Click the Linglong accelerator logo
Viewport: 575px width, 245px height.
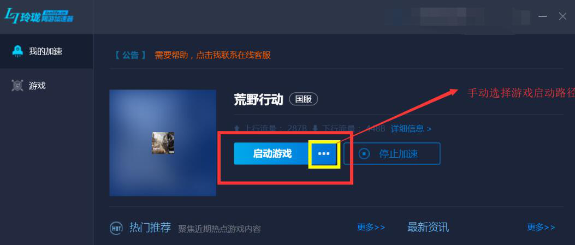39,16
